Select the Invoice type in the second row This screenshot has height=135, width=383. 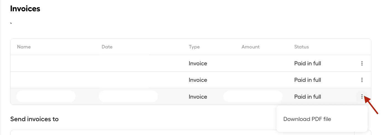click(198, 80)
